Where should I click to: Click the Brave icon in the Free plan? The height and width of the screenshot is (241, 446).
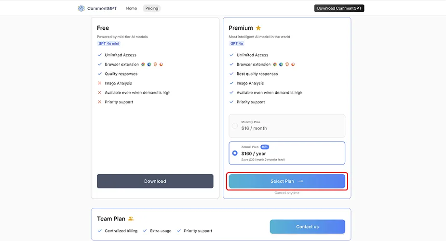pyautogui.click(x=155, y=64)
